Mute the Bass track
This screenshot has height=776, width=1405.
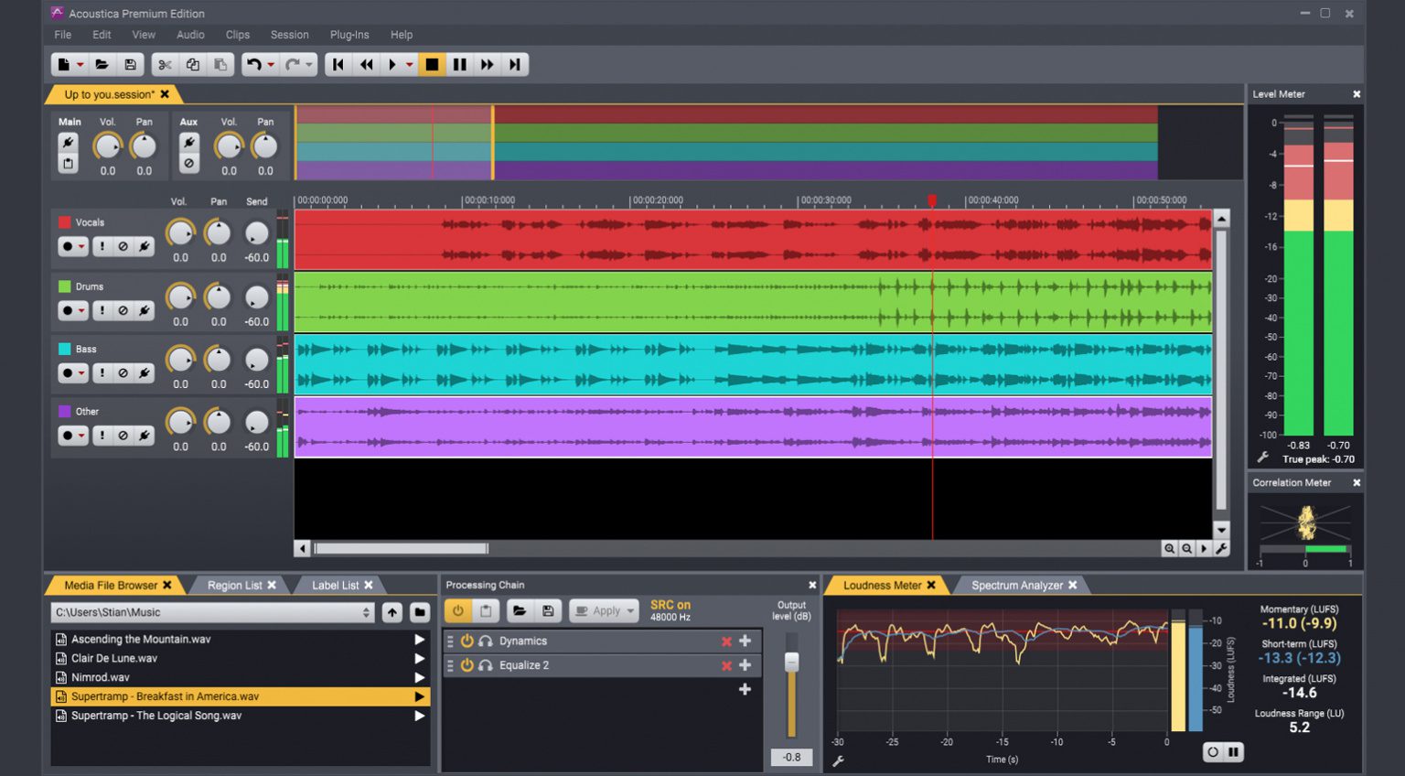[x=123, y=372]
